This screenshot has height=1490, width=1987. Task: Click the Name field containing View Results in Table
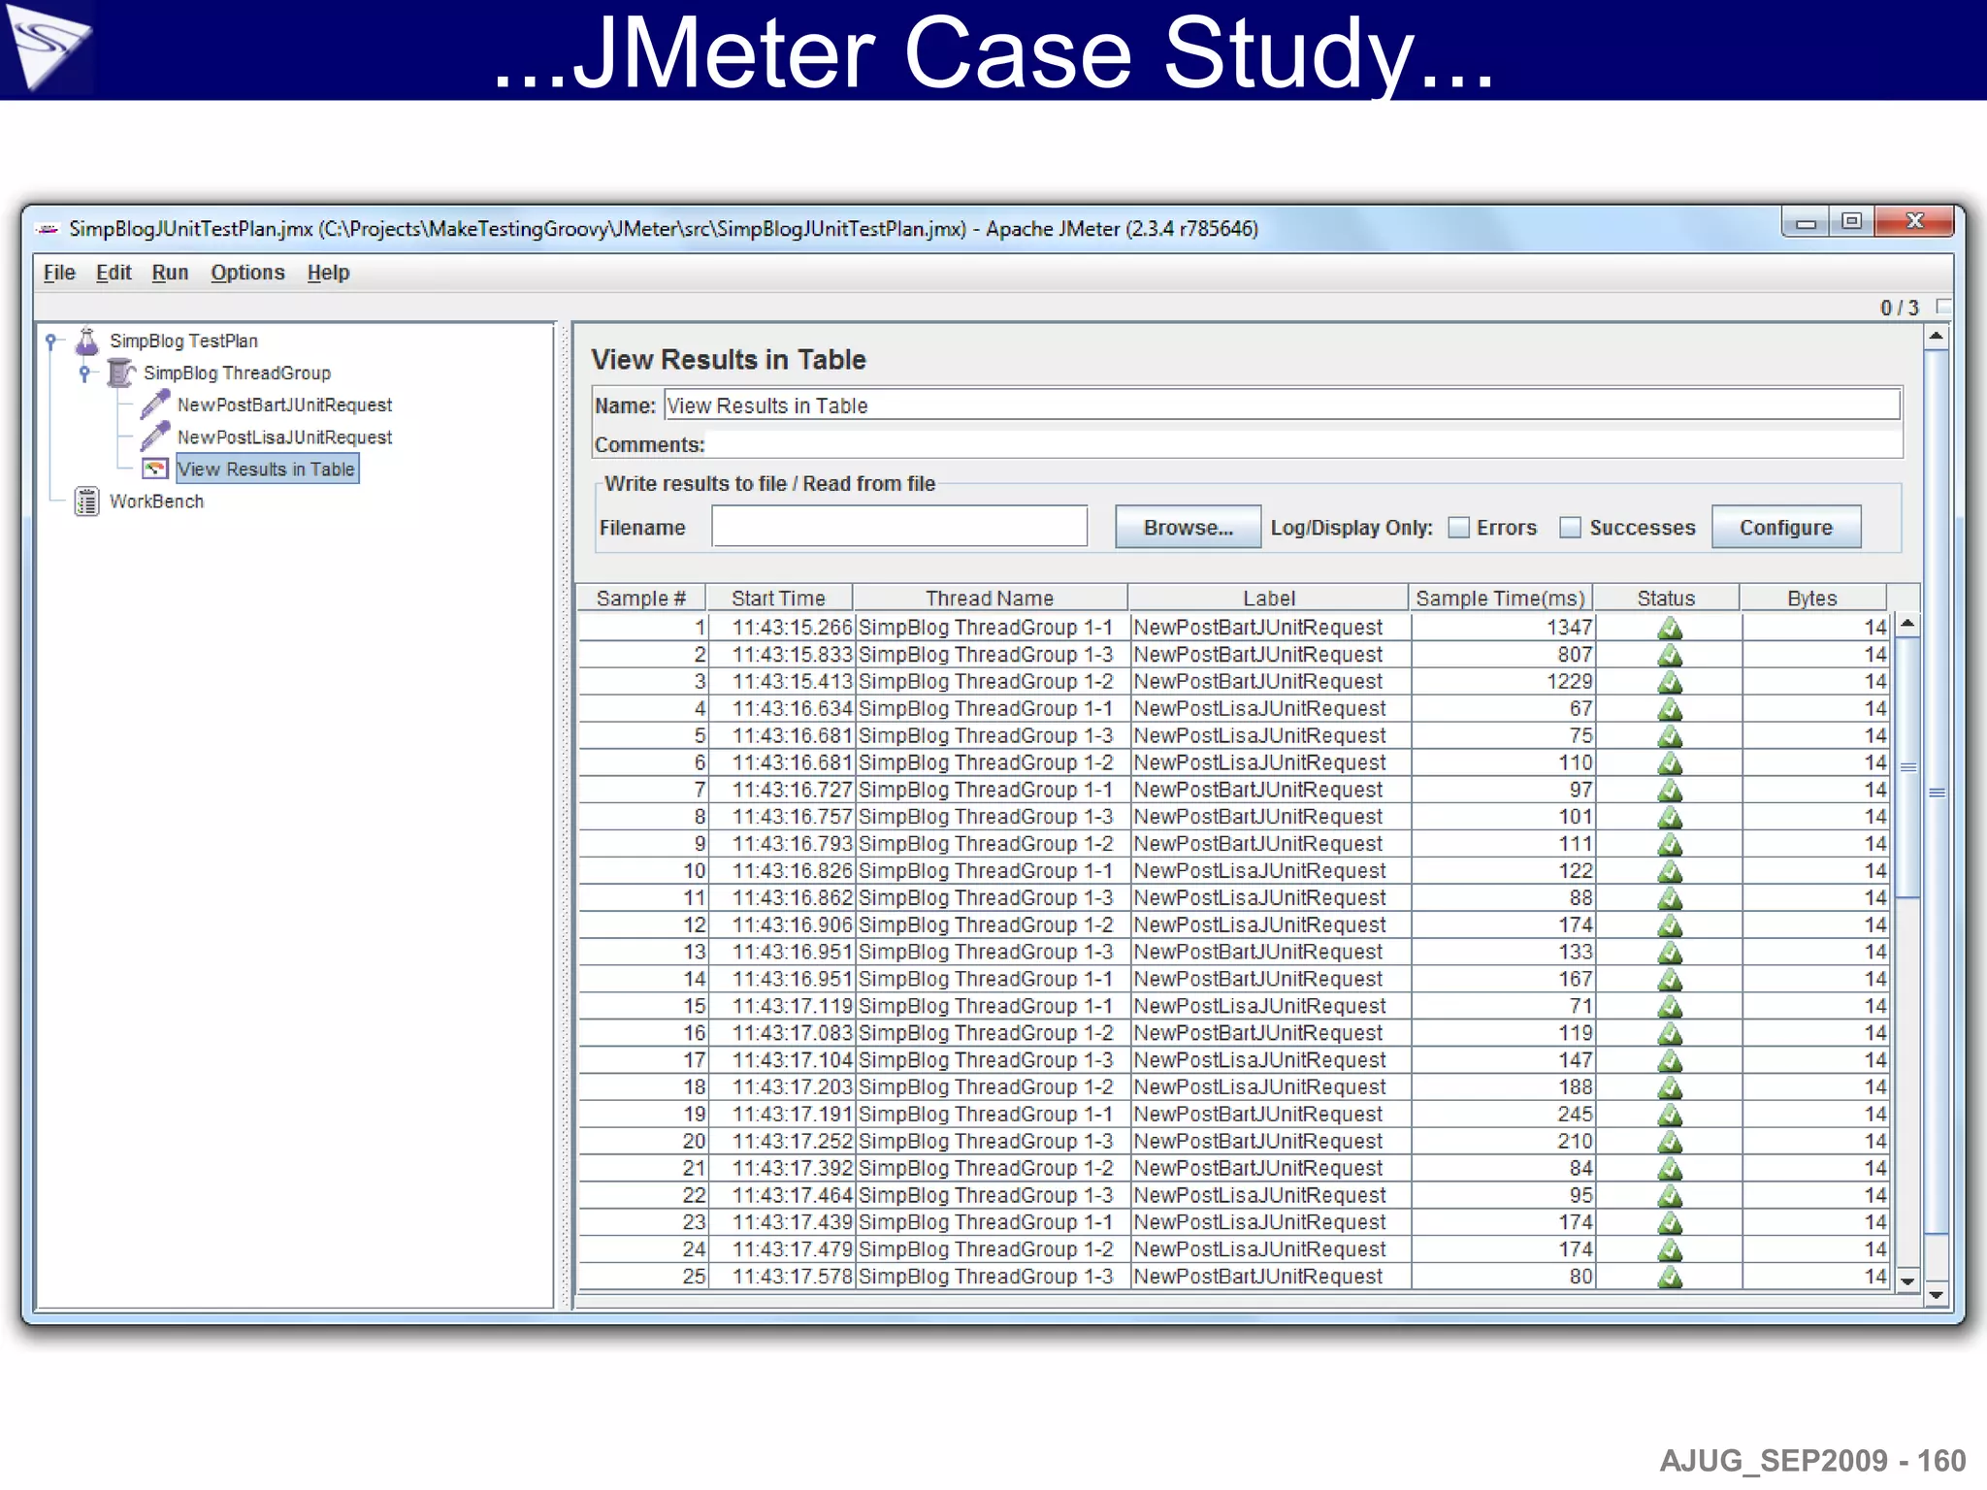point(1282,405)
